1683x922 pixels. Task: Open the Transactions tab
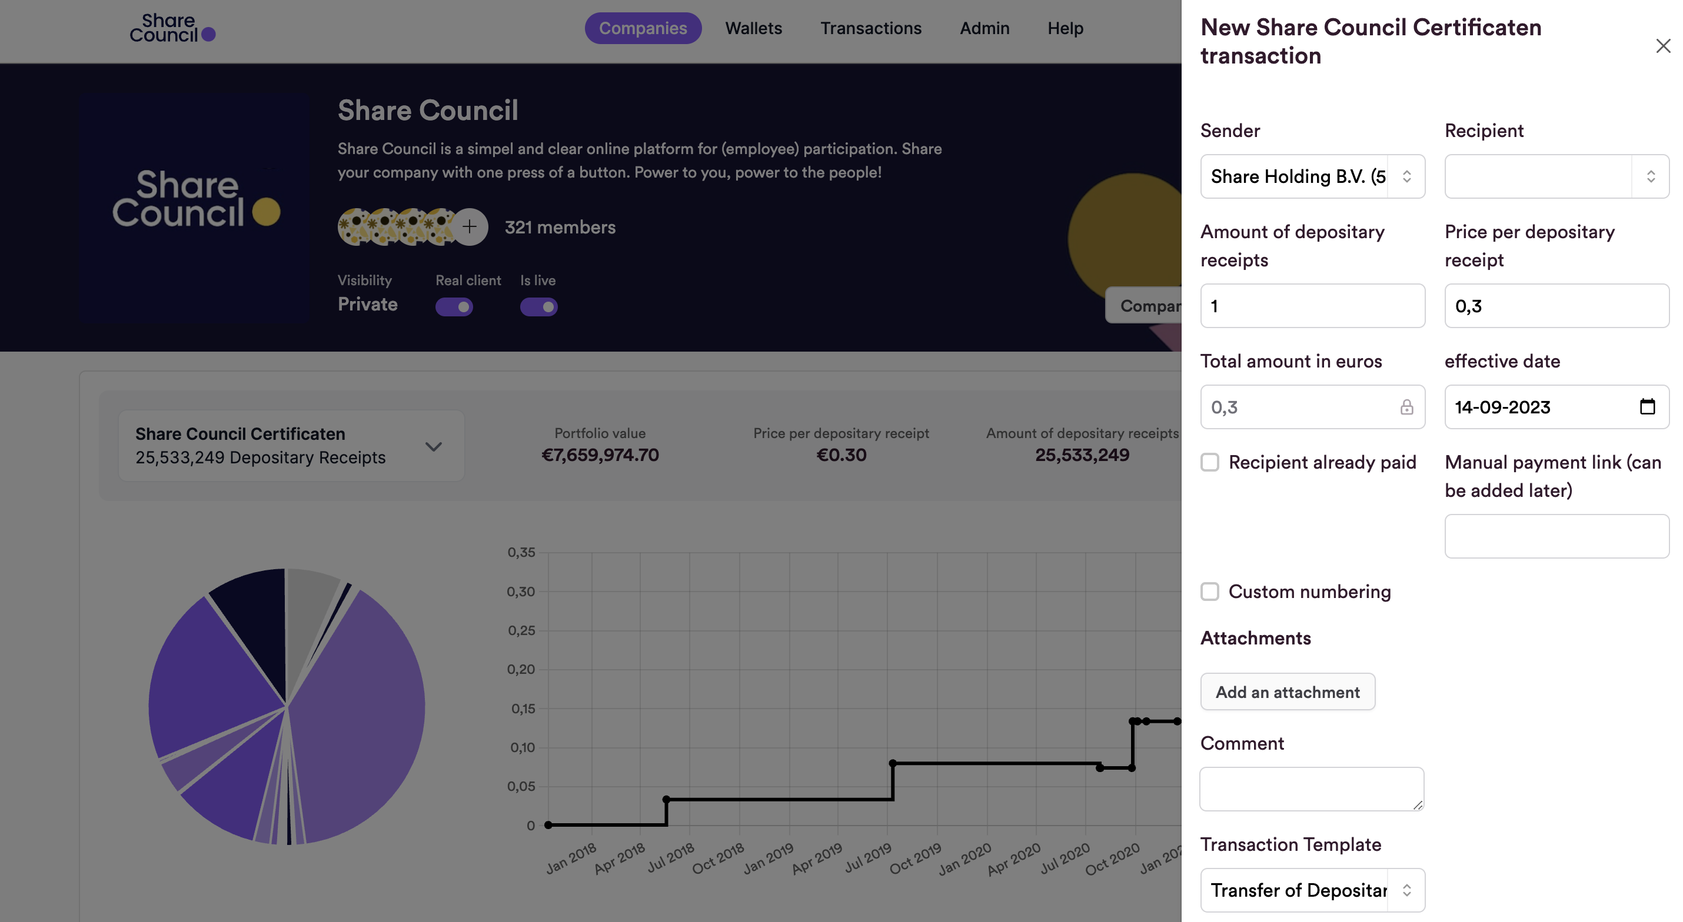point(870,28)
